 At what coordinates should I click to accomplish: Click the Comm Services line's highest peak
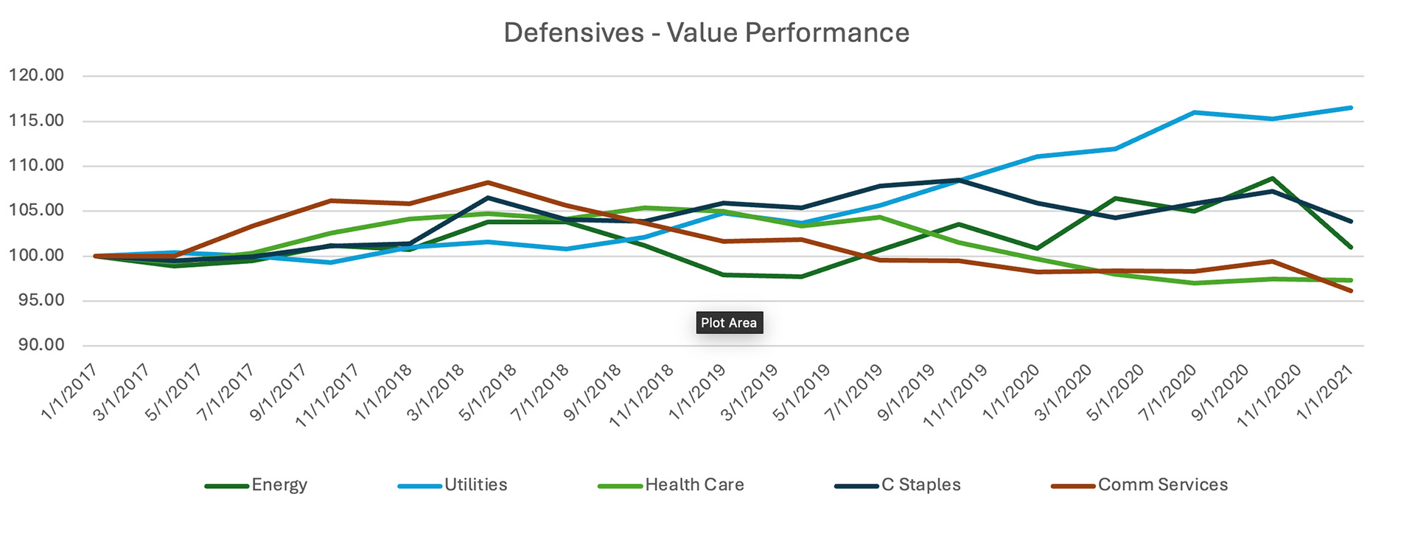click(487, 182)
